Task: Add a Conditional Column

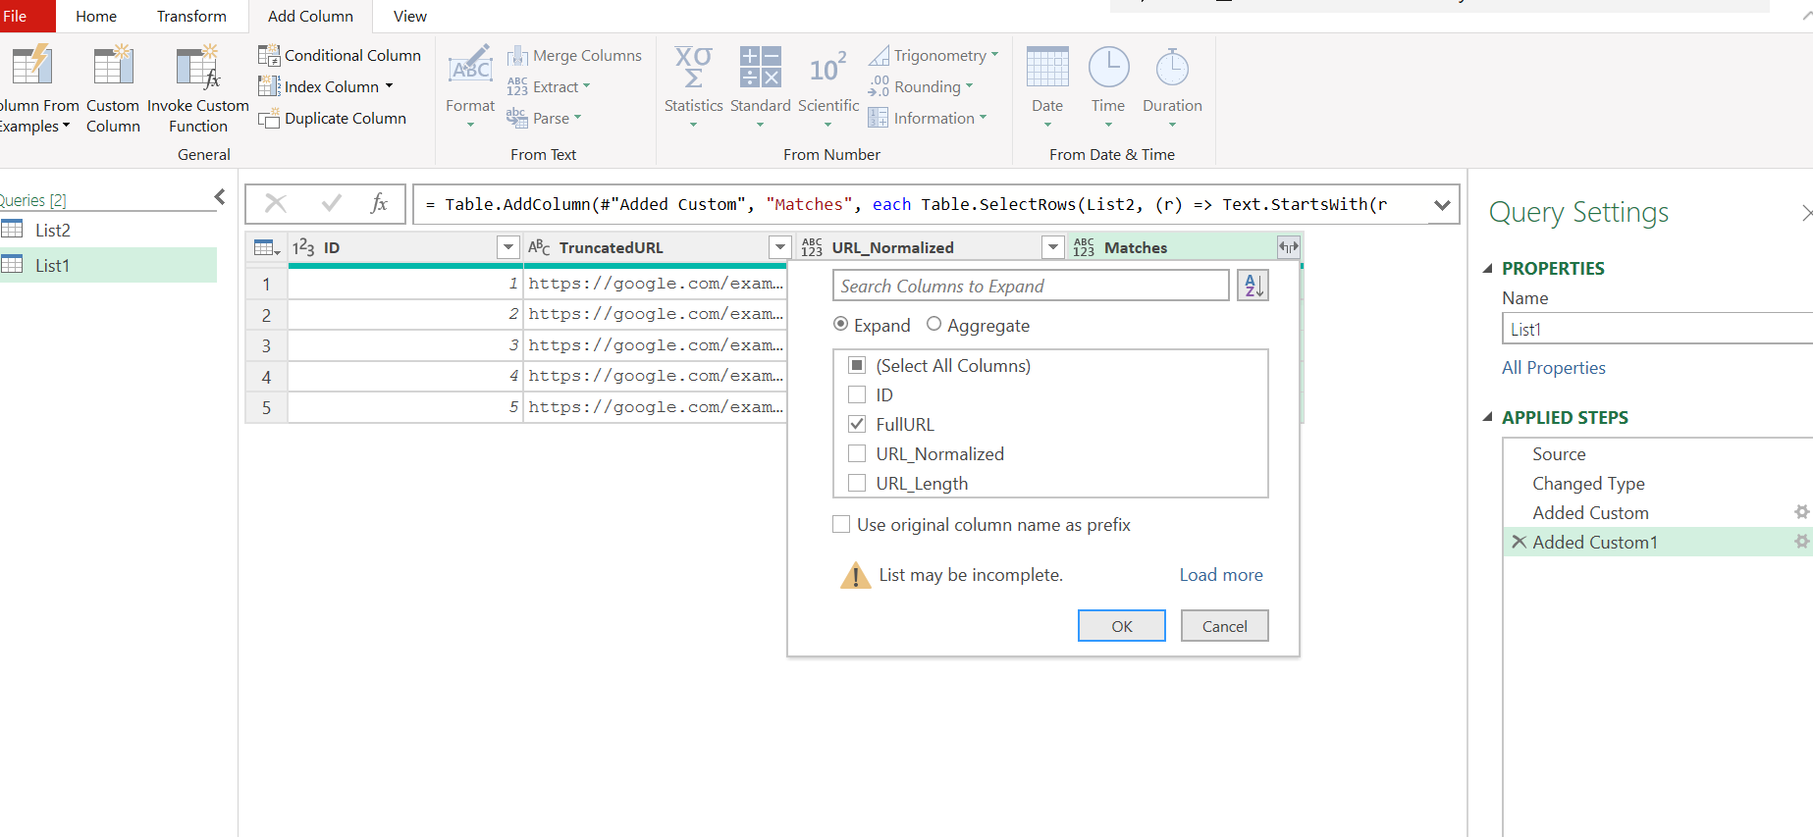Action: pyautogui.click(x=340, y=55)
